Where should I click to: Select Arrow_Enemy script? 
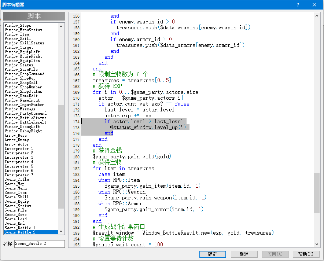pos(17,140)
